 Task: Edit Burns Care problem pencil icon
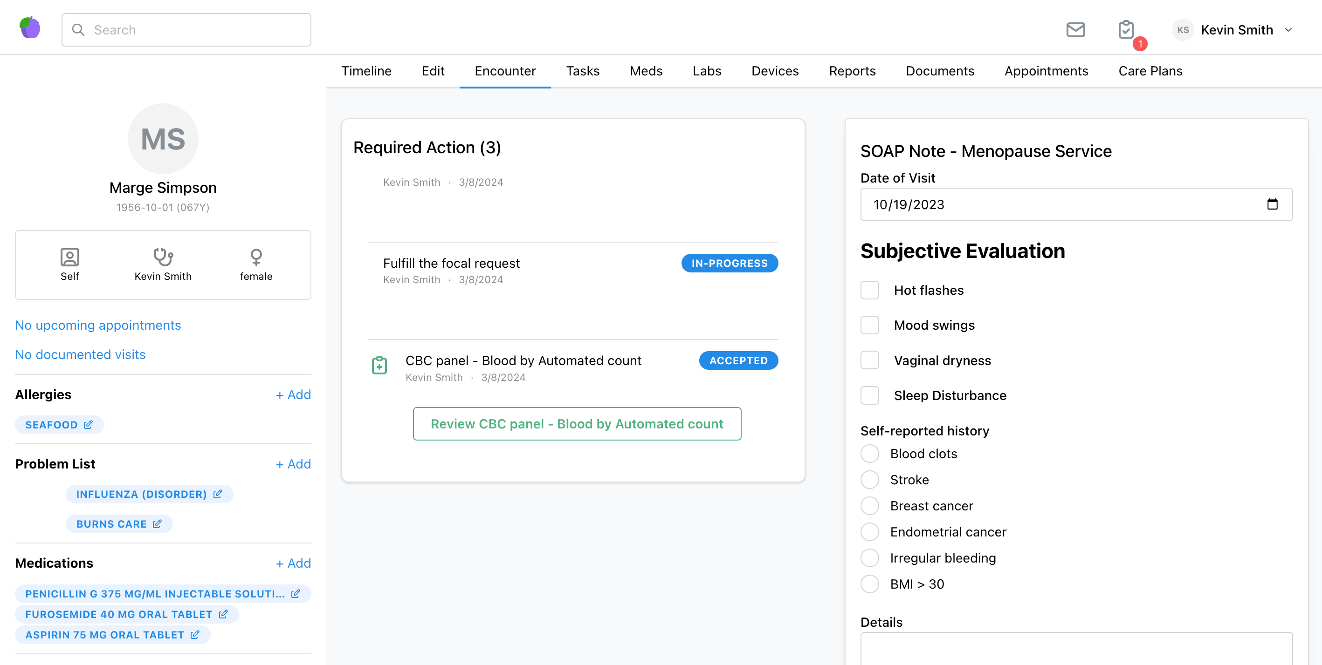(157, 523)
